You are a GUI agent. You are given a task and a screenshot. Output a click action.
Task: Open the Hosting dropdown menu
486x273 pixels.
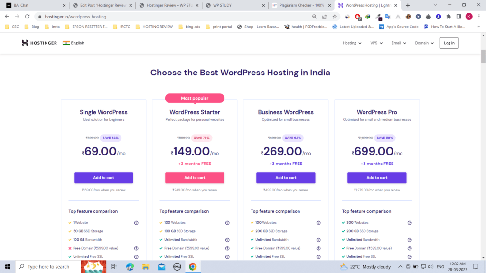click(351, 43)
